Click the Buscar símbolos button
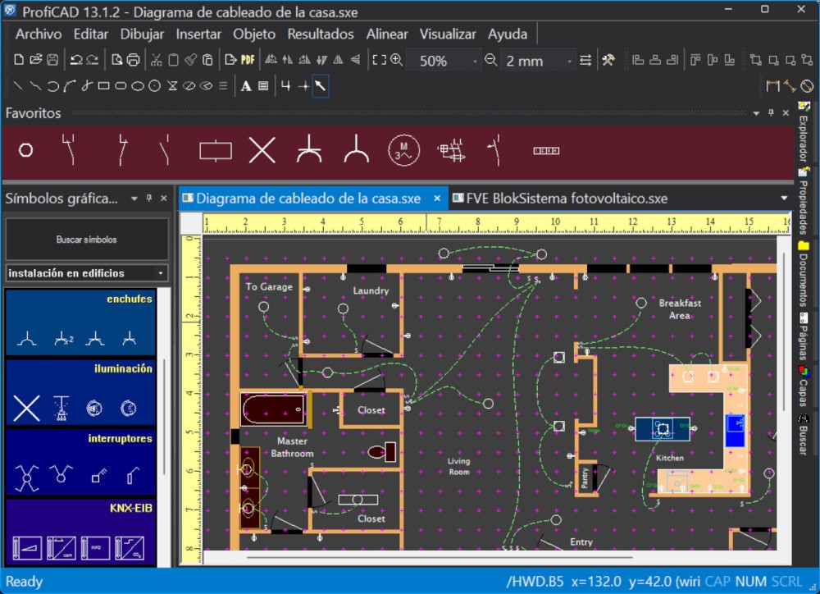Viewport: 820px width, 594px height. coord(86,240)
